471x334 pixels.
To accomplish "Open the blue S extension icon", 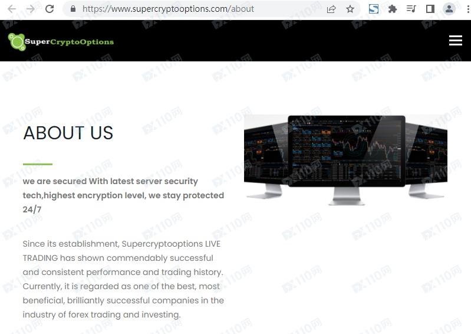I will click(373, 9).
